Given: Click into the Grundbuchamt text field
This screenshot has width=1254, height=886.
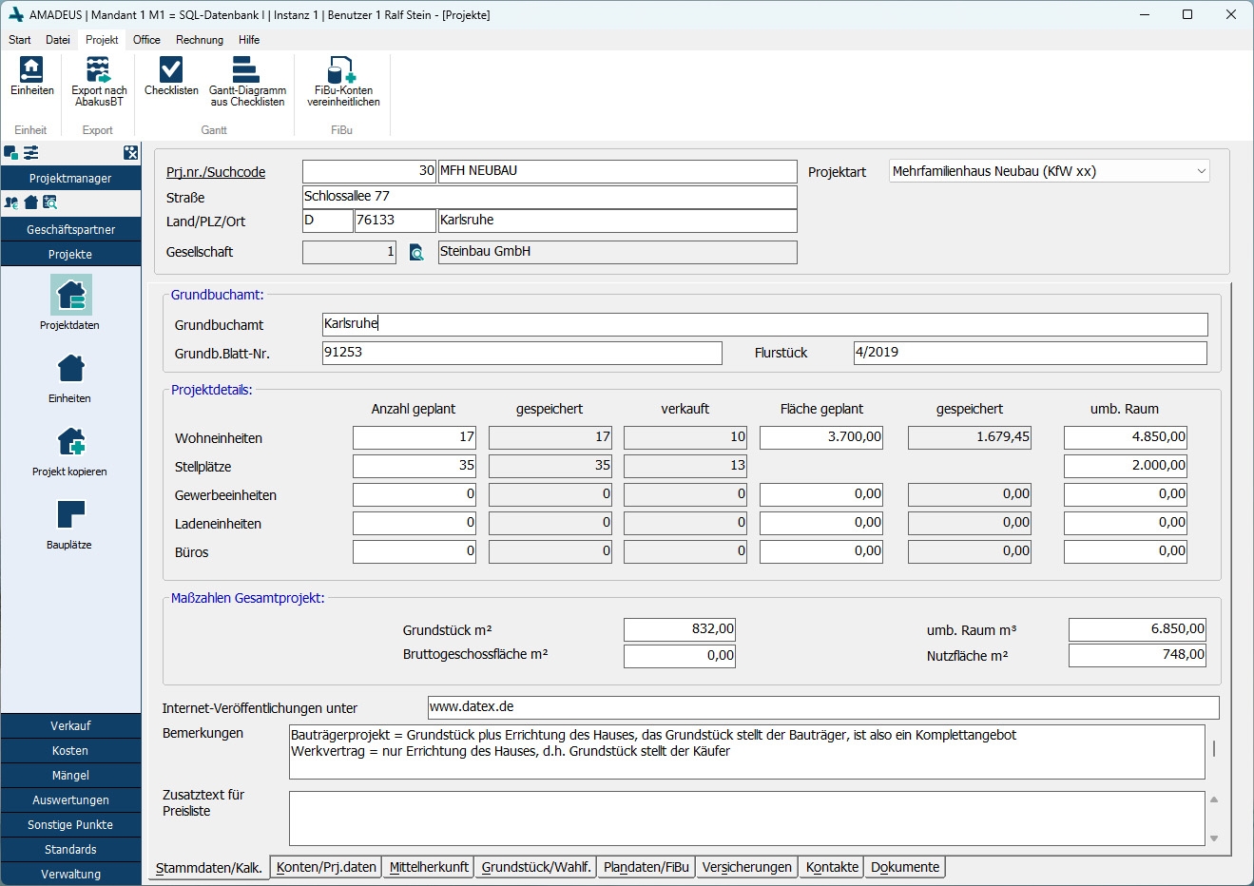Looking at the screenshot, I should click(764, 324).
